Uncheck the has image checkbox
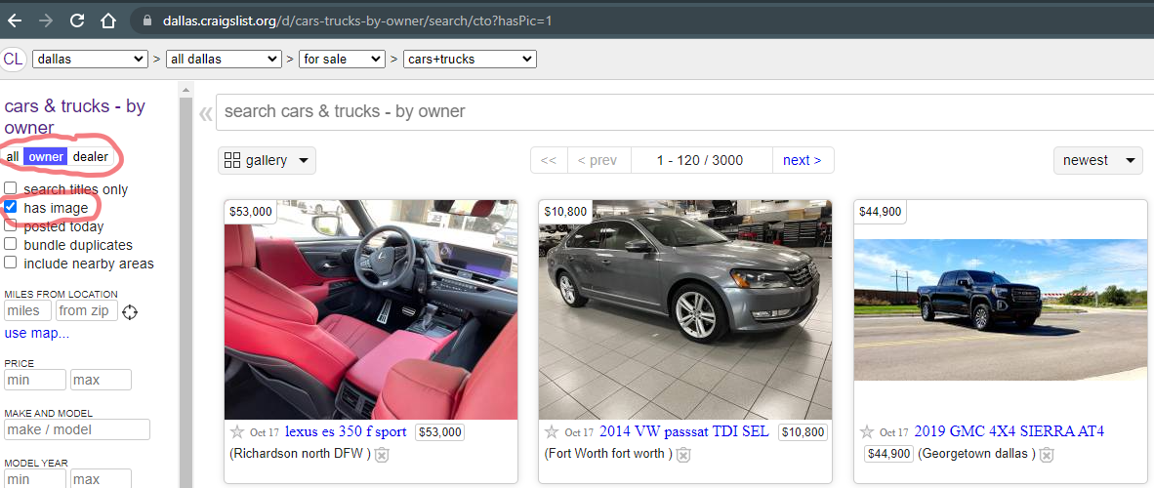1154x488 pixels. [11, 208]
